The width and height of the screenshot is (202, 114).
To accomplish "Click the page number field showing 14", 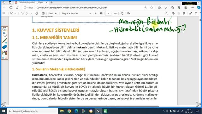I will coord(108,13).
